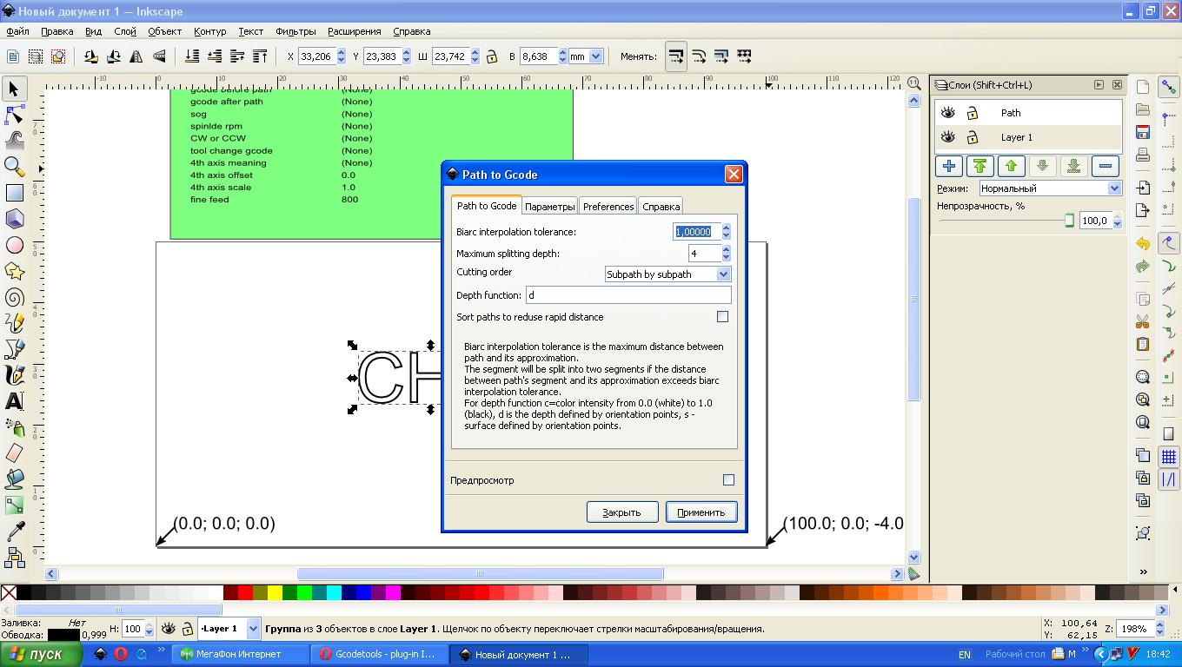
Task: Select the Spiral tool
Action: point(14,297)
